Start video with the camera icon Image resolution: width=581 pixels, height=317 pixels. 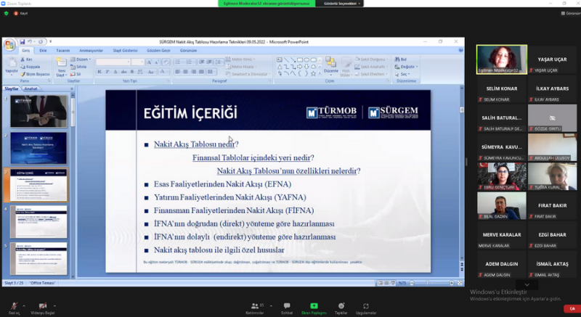[42, 306]
